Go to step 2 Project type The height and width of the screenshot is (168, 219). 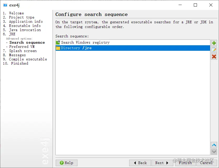pos(19,17)
